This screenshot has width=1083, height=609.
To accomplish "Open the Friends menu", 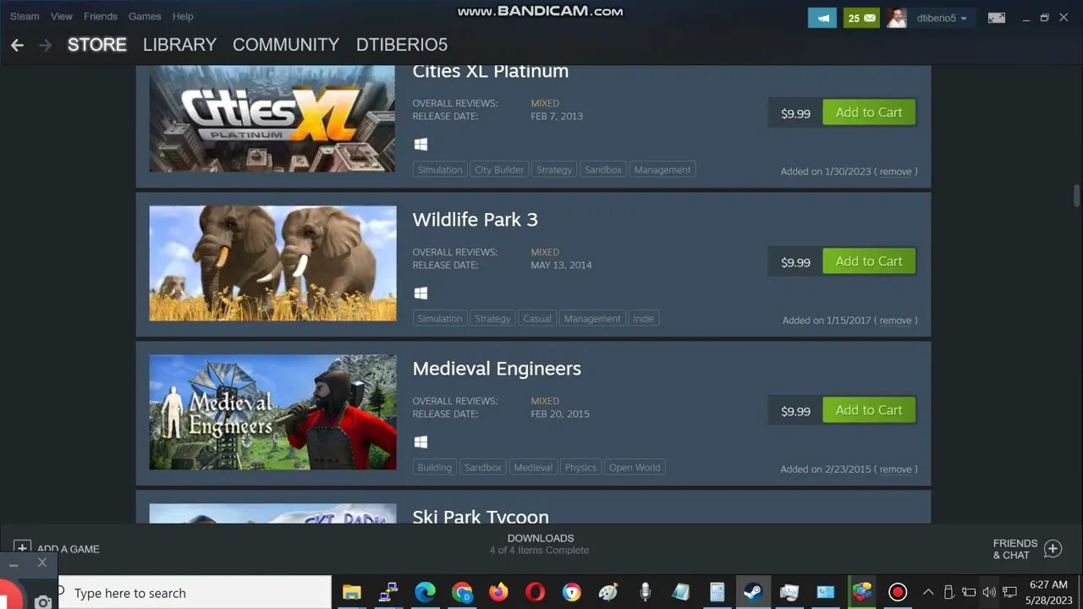I will [x=101, y=16].
